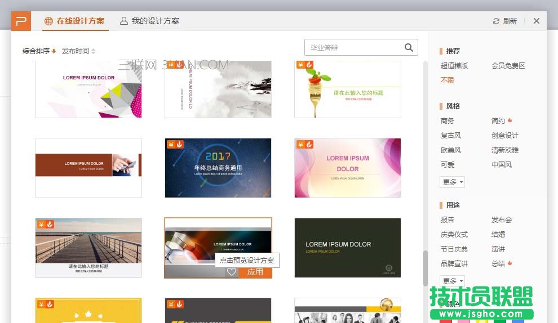
Task: Click the paid badge on the pier template
Action: click(45, 224)
